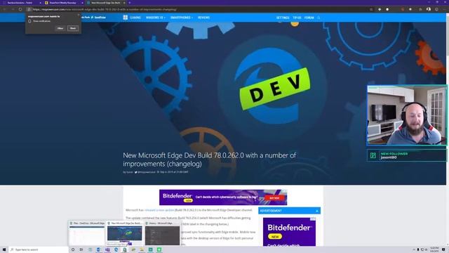Allow notifications in the permission popup

pos(60,28)
